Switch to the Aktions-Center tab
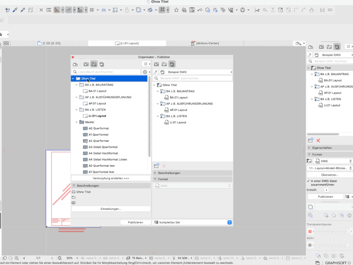Screen dimensions: 353x265 (x=205, y=43)
